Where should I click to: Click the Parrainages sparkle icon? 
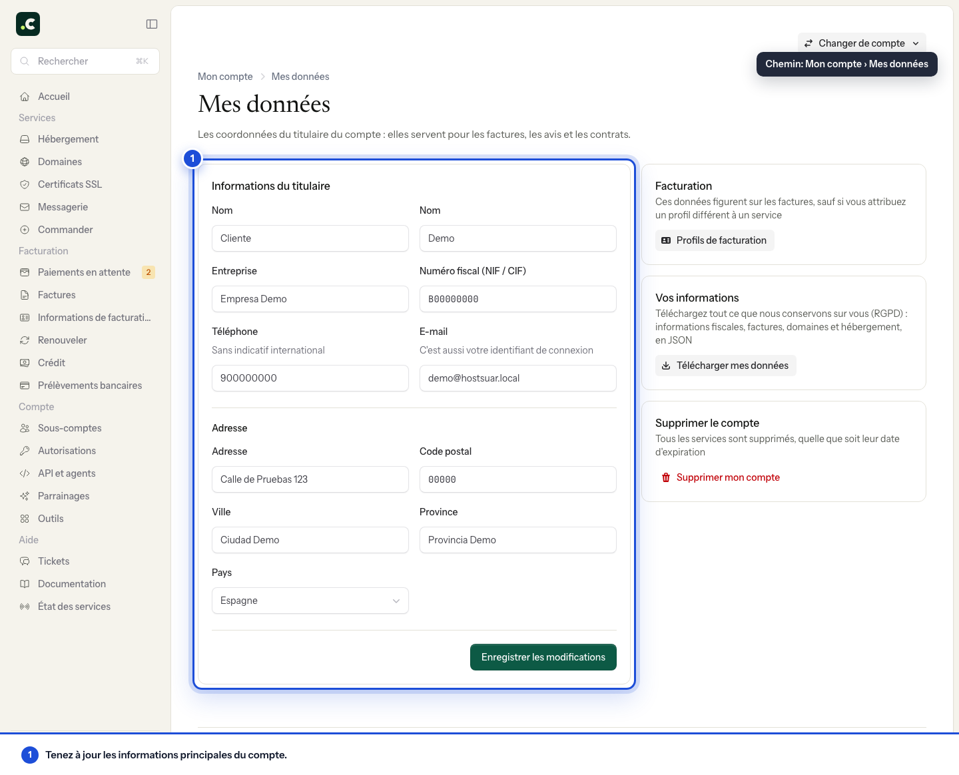point(25,496)
